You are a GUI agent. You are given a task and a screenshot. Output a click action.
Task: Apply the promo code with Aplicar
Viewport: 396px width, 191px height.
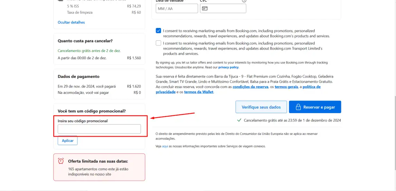point(68,141)
